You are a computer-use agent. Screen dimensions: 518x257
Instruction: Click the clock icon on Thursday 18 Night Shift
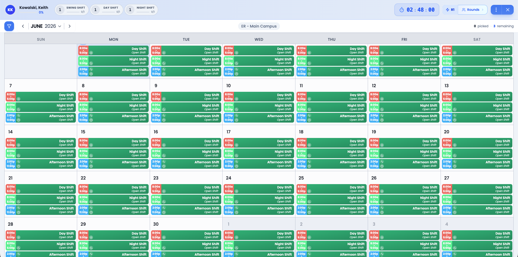point(309,156)
